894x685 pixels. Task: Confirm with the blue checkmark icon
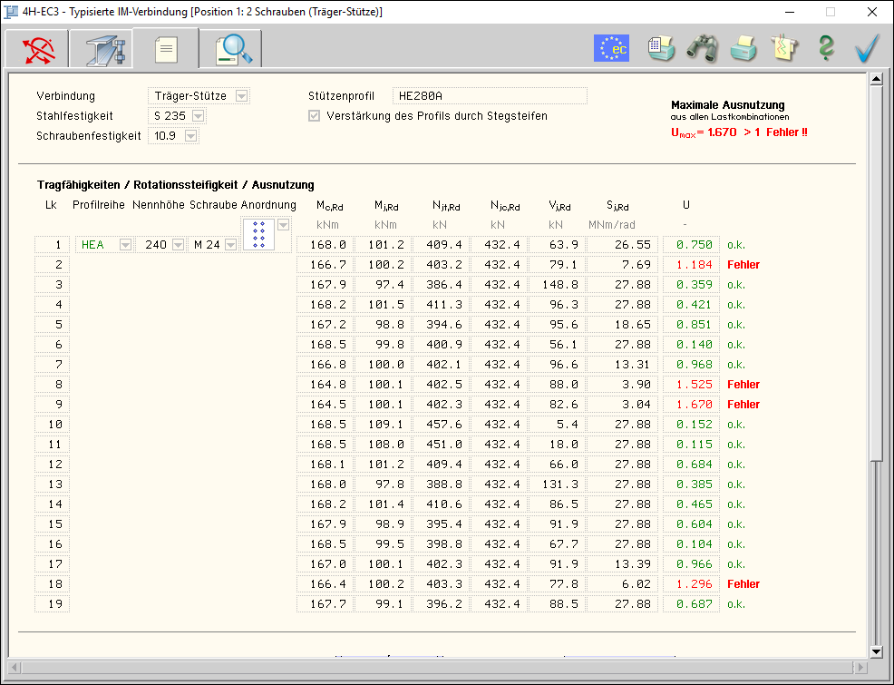(x=868, y=48)
